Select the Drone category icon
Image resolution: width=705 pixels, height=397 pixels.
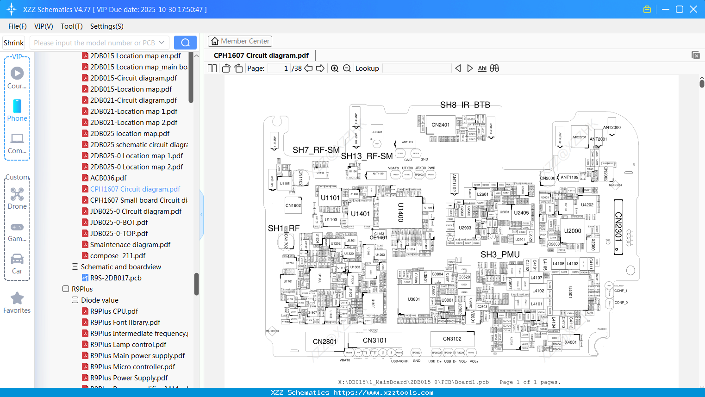click(17, 194)
